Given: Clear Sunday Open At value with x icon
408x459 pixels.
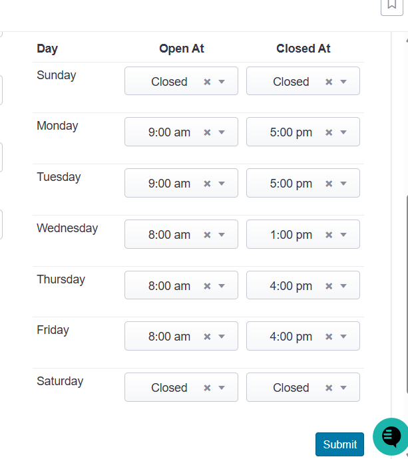Looking at the screenshot, I should click(x=207, y=82).
